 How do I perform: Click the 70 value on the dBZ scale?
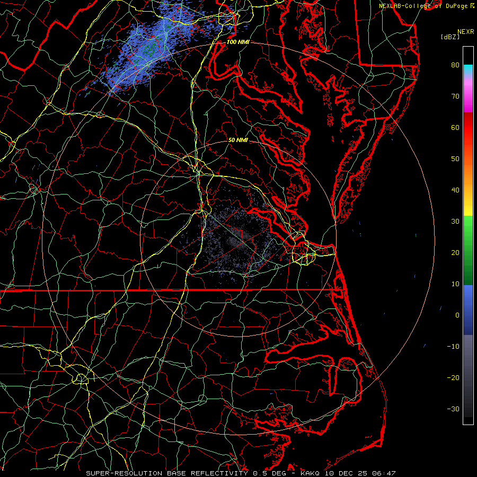point(455,96)
